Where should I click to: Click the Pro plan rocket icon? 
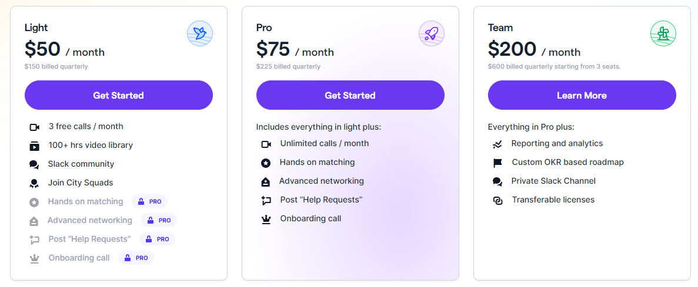(x=432, y=34)
